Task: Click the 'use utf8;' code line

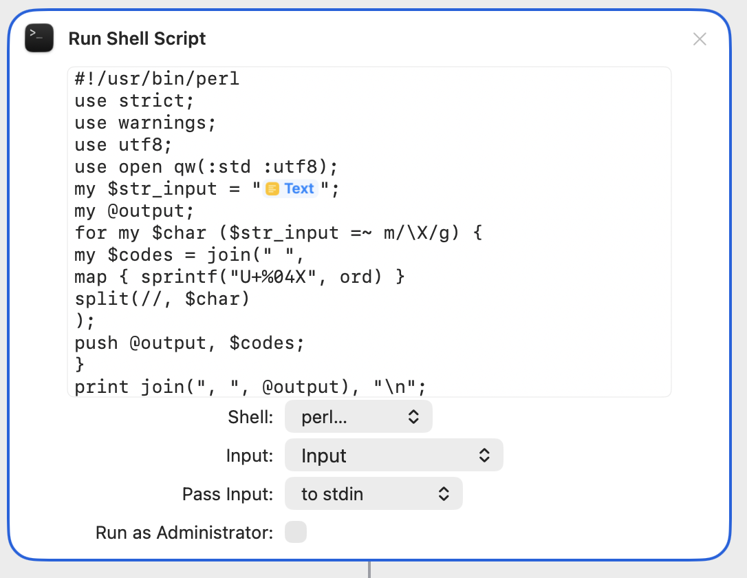Action: (x=124, y=144)
